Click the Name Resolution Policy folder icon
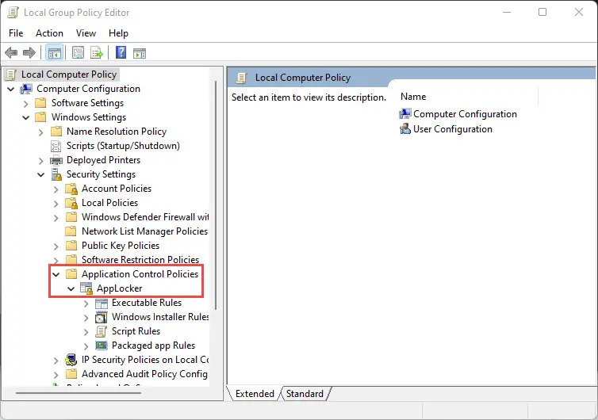The height and width of the screenshot is (420, 598). click(x=56, y=132)
